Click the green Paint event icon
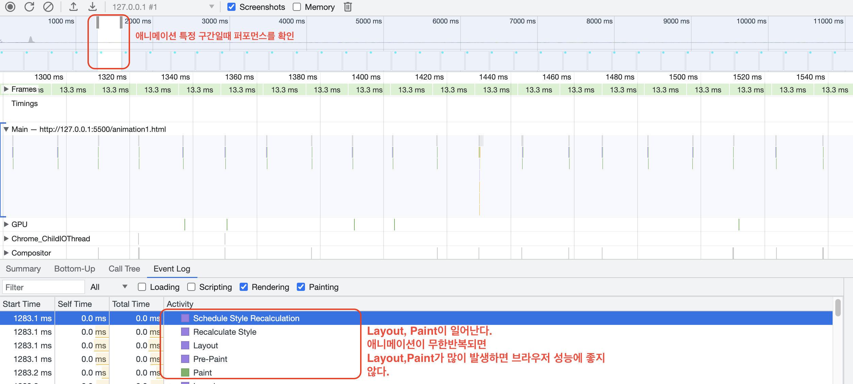Screen dimensions: 853x384 185,372
